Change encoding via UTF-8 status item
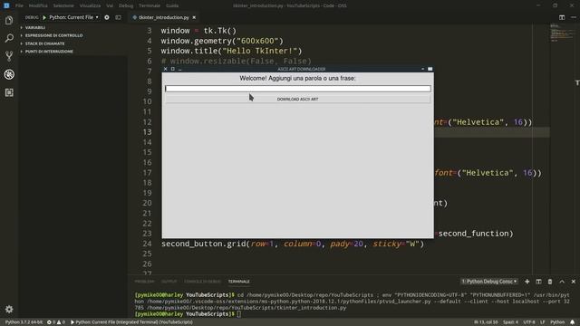Viewport: 580px width, 326px height. point(529,322)
